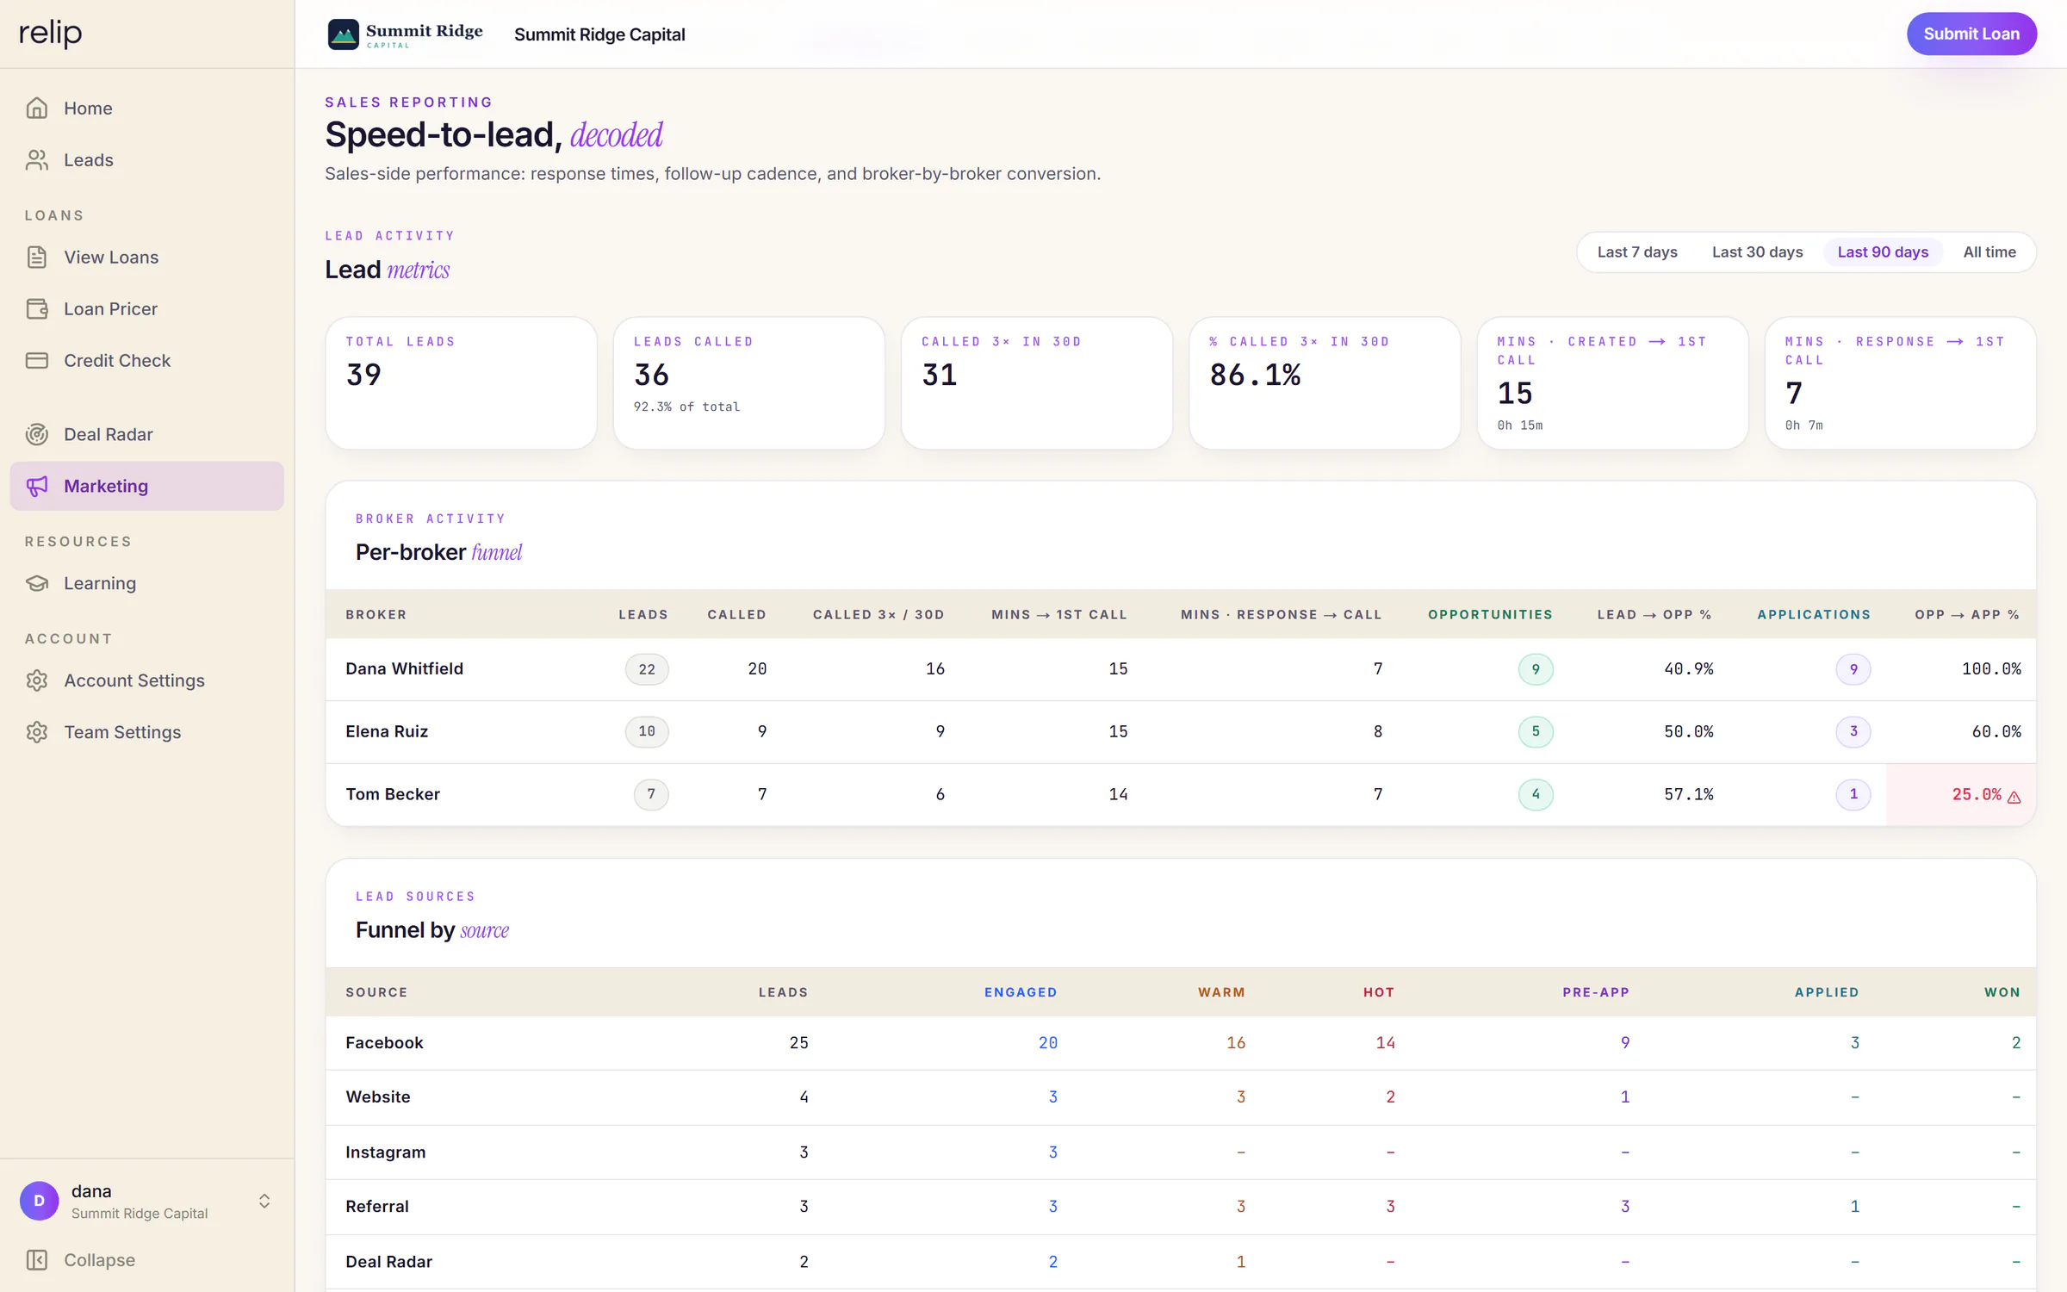2067x1292 pixels.
Task: Click the Website source row
Action: pyautogui.click(x=1181, y=1097)
